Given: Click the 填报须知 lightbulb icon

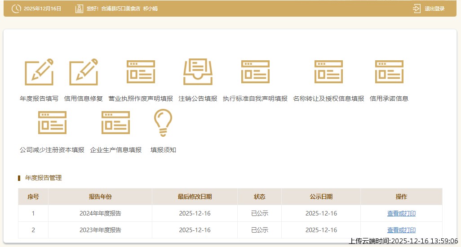Looking at the screenshot, I should [163, 123].
